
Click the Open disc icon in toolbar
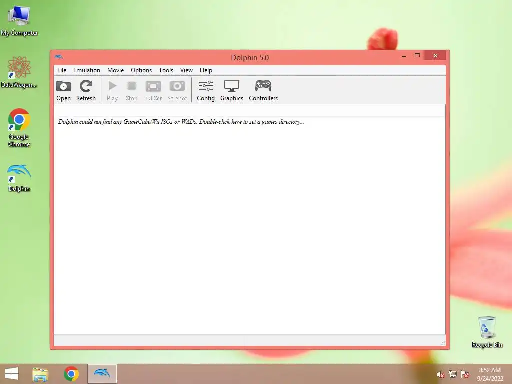tap(63, 87)
